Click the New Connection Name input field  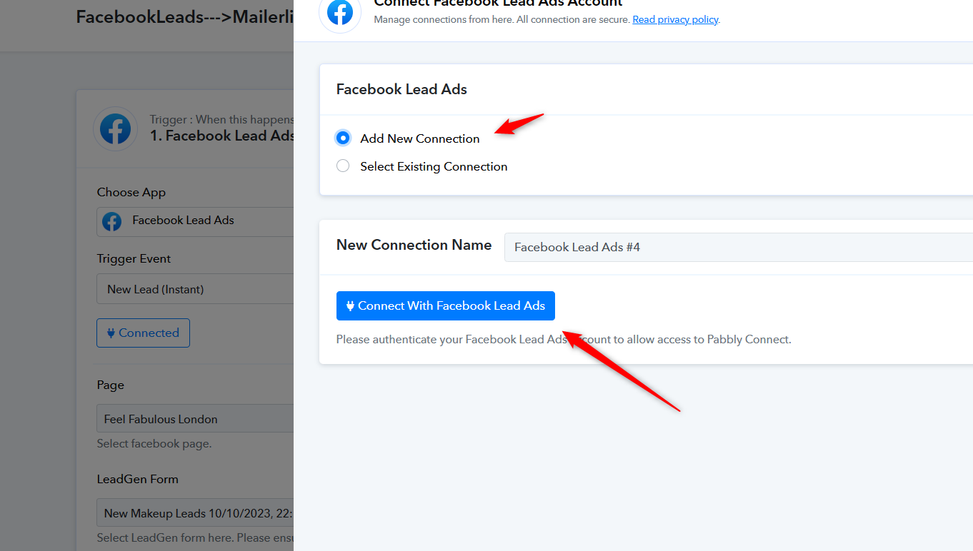pos(739,247)
